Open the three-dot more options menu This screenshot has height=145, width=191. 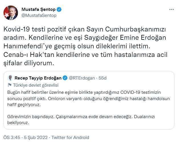(171, 9)
